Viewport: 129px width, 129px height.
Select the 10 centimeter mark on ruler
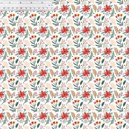21,8
